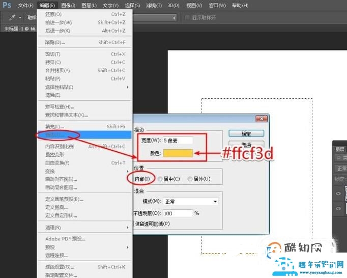Viewport: 347px width, 278px height.
Task: Choose 还原(O) from the Edit menu
Action: click(85, 14)
